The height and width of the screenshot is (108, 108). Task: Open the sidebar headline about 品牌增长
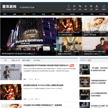(x=99, y=69)
